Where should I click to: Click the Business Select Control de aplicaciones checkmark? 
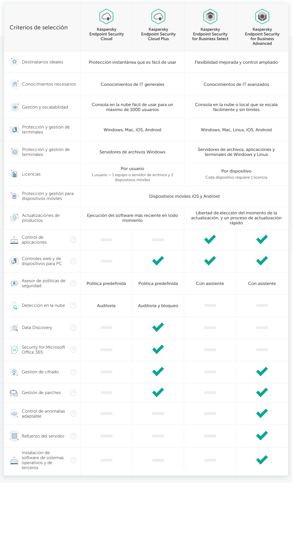tap(210, 239)
